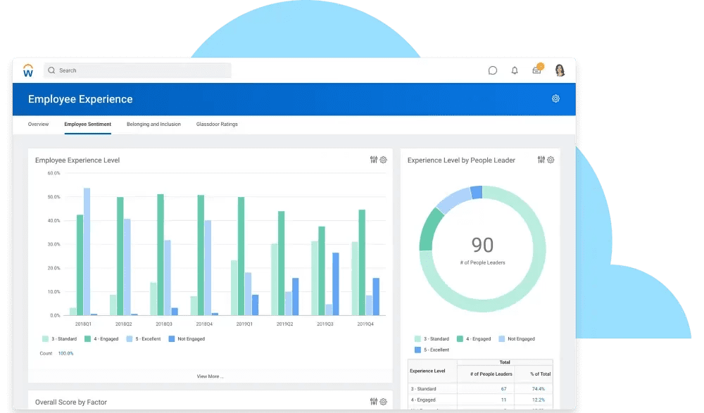Viewport: 704px width, 413px height.
Task: Click the user profile avatar
Action: point(560,70)
